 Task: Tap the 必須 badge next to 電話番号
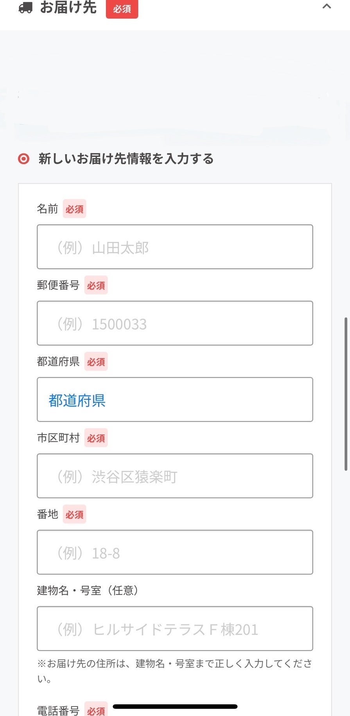click(x=96, y=710)
